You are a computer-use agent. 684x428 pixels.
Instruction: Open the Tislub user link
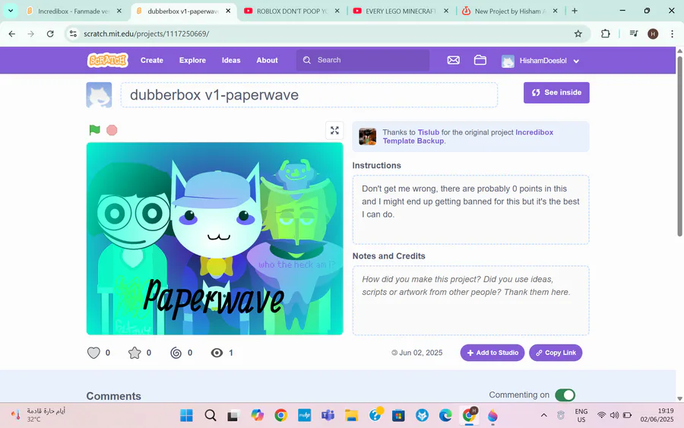(429, 132)
